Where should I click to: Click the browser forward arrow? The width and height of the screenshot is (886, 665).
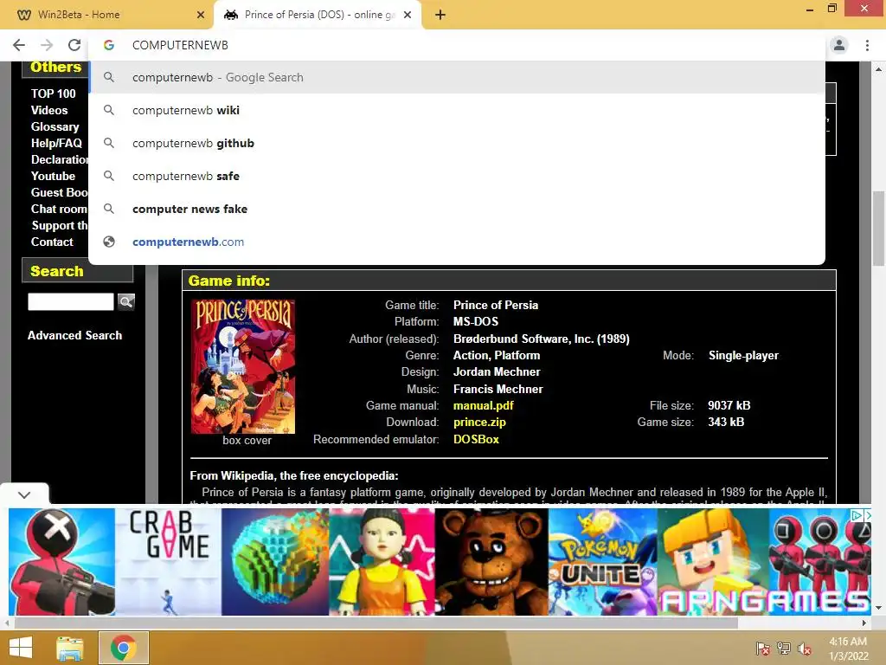click(x=47, y=45)
